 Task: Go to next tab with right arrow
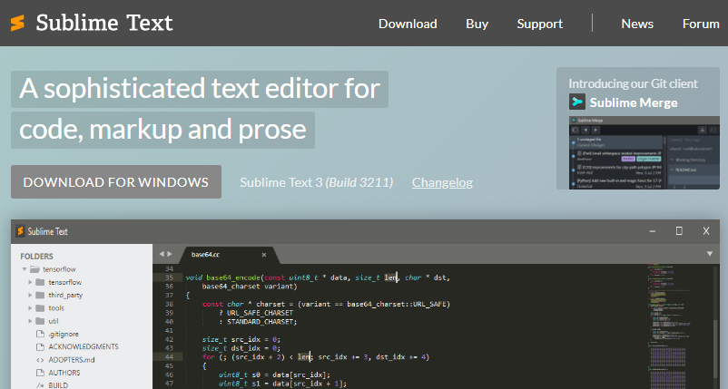point(170,254)
